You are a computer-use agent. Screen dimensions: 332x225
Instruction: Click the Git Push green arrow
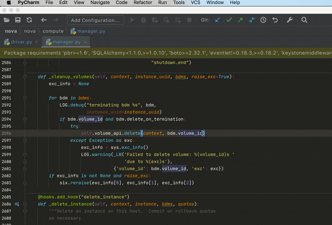(x=240, y=20)
